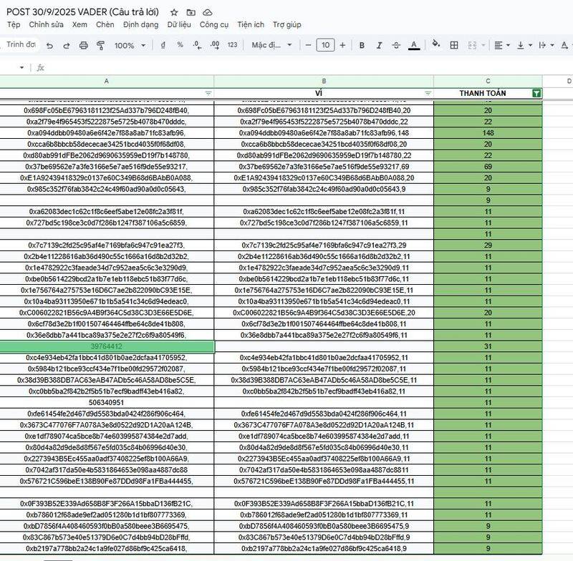Open the Định dạng menu

tap(140, 24)
